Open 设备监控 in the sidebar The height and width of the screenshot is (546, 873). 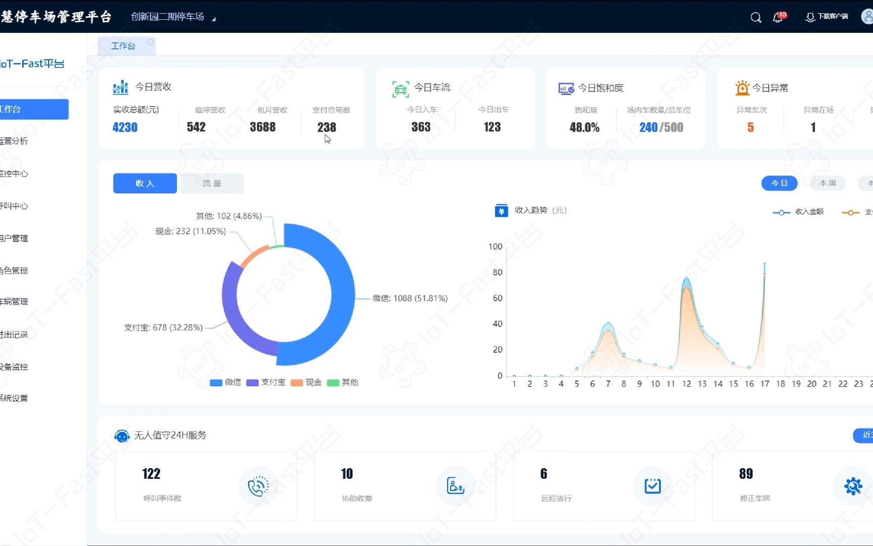tap(14, 367)
